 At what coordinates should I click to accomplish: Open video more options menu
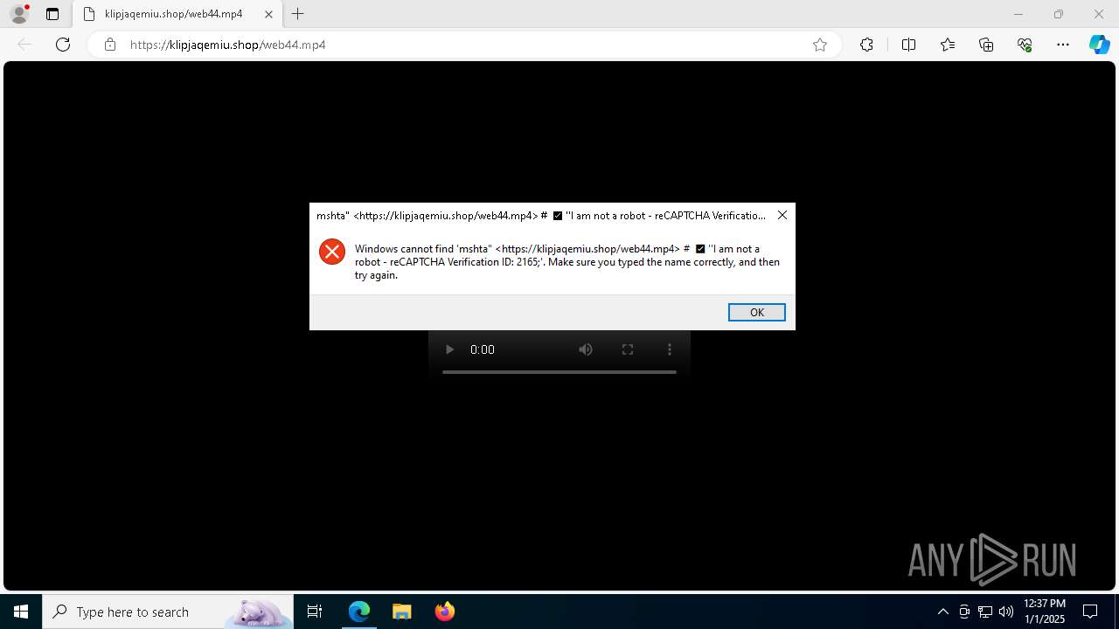pos(670,349)
